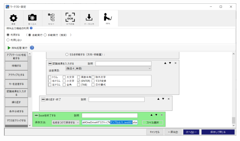The image size is (240, 141).
Task: Click the 待機する action button
Action: coord(16,66)
